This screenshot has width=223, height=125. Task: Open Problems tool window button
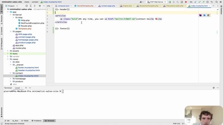coord(37,121)
